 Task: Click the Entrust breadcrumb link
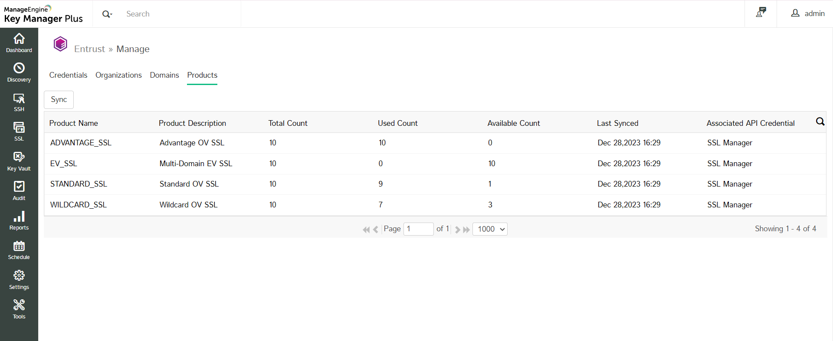click(89, 49)
